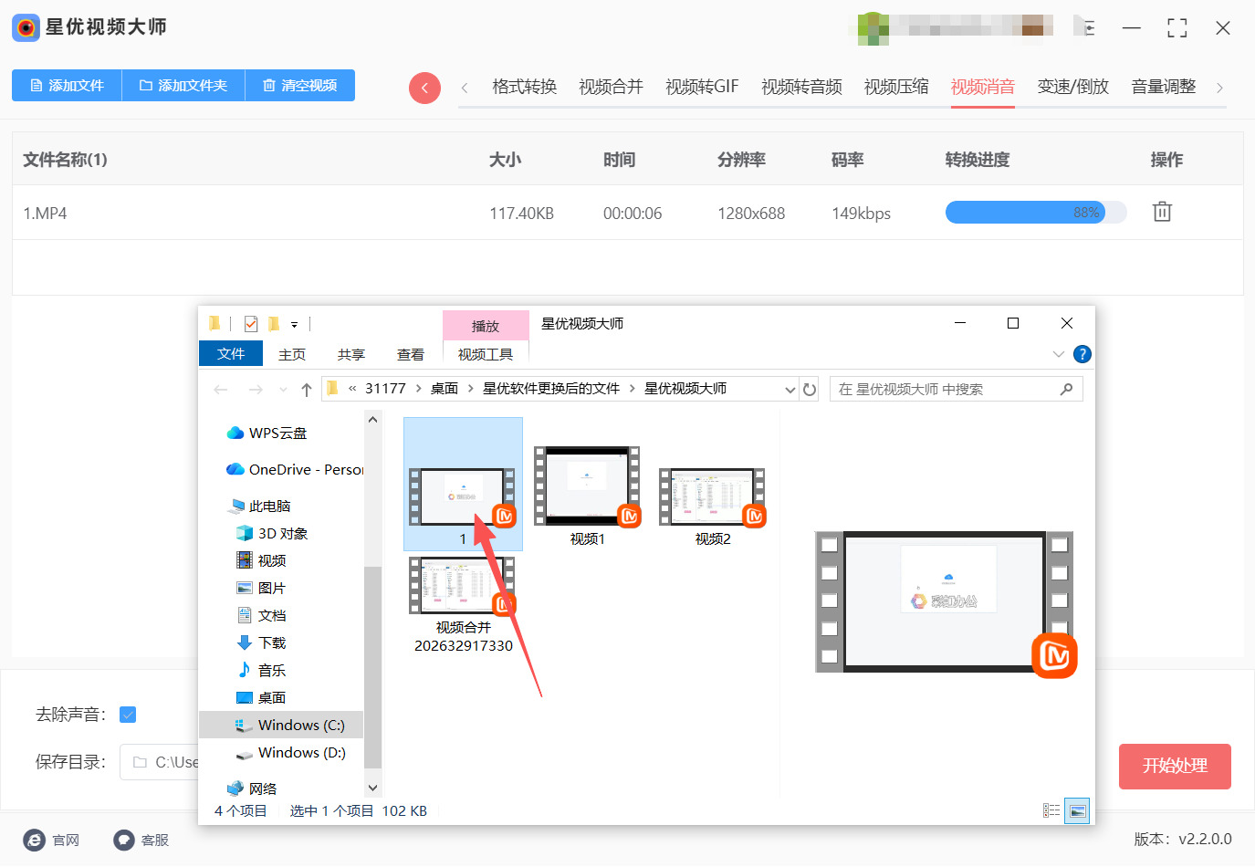Open 客服 customer service chat
The height and width of the screenshot is (867, 1255).
(124, 840)
